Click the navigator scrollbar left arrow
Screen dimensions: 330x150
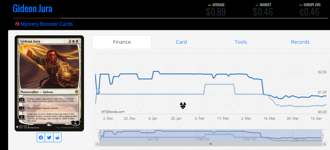tap(97, 144)
